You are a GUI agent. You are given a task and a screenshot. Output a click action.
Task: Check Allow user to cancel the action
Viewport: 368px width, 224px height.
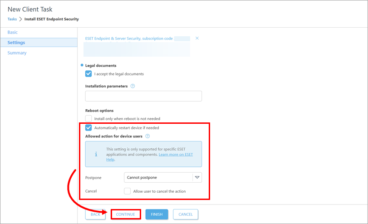(127, 191)
